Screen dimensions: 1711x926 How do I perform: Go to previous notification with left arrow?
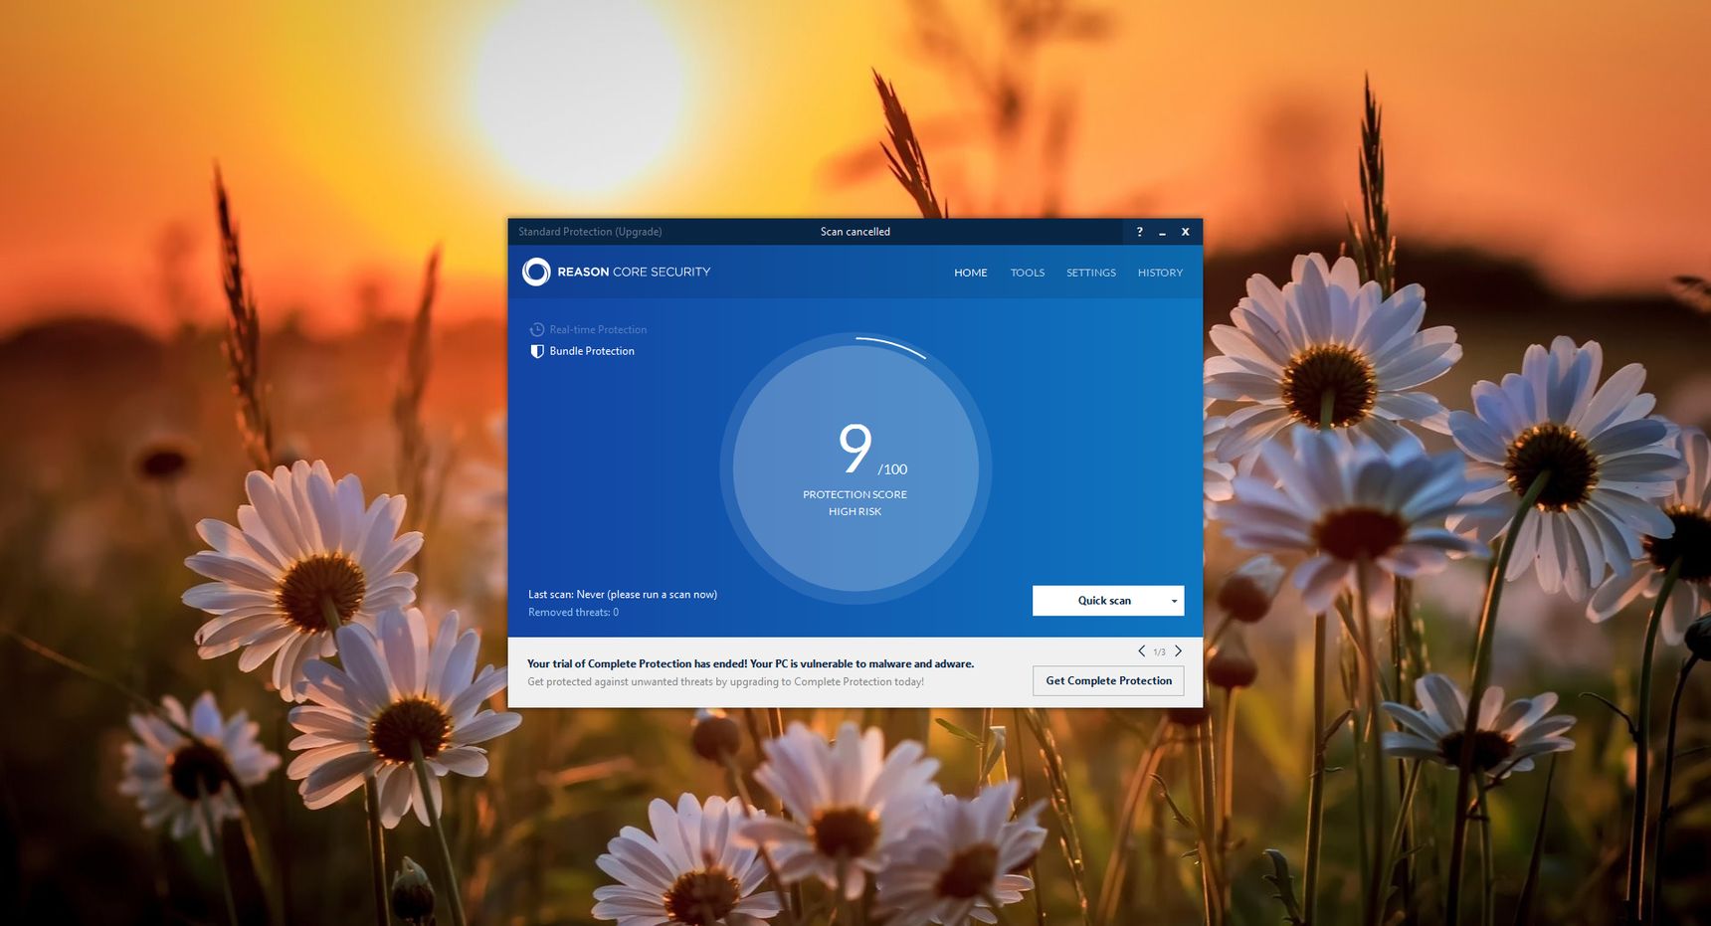tap(1141, 651)
